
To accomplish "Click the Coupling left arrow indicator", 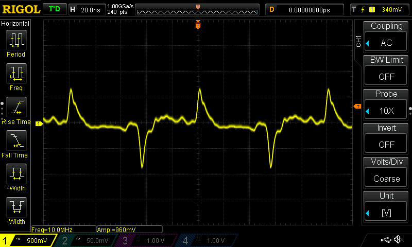I will [x=368, y=43].
